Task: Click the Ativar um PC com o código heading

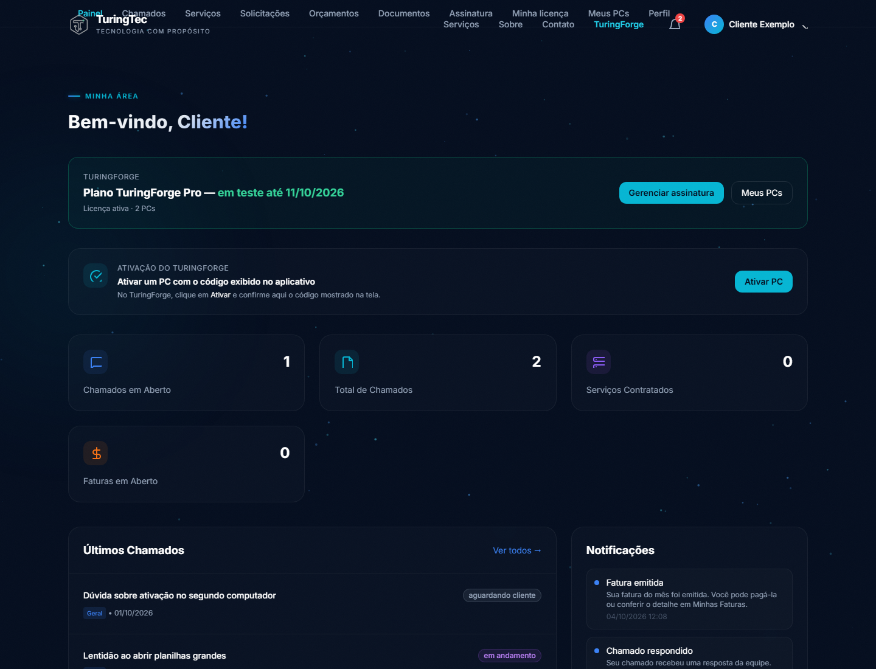Action: tap(216, 282)
